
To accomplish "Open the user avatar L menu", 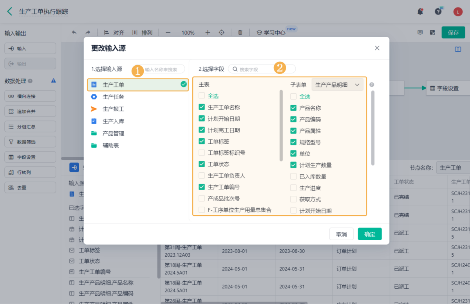I will pyautogui.click(x=458, y=12).
